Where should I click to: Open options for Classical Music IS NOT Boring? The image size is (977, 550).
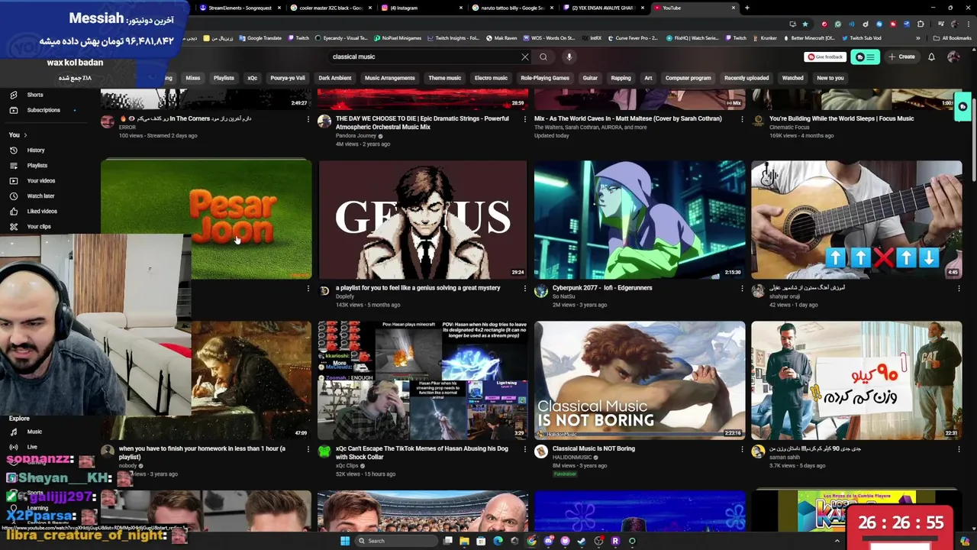tap(742, 450)
